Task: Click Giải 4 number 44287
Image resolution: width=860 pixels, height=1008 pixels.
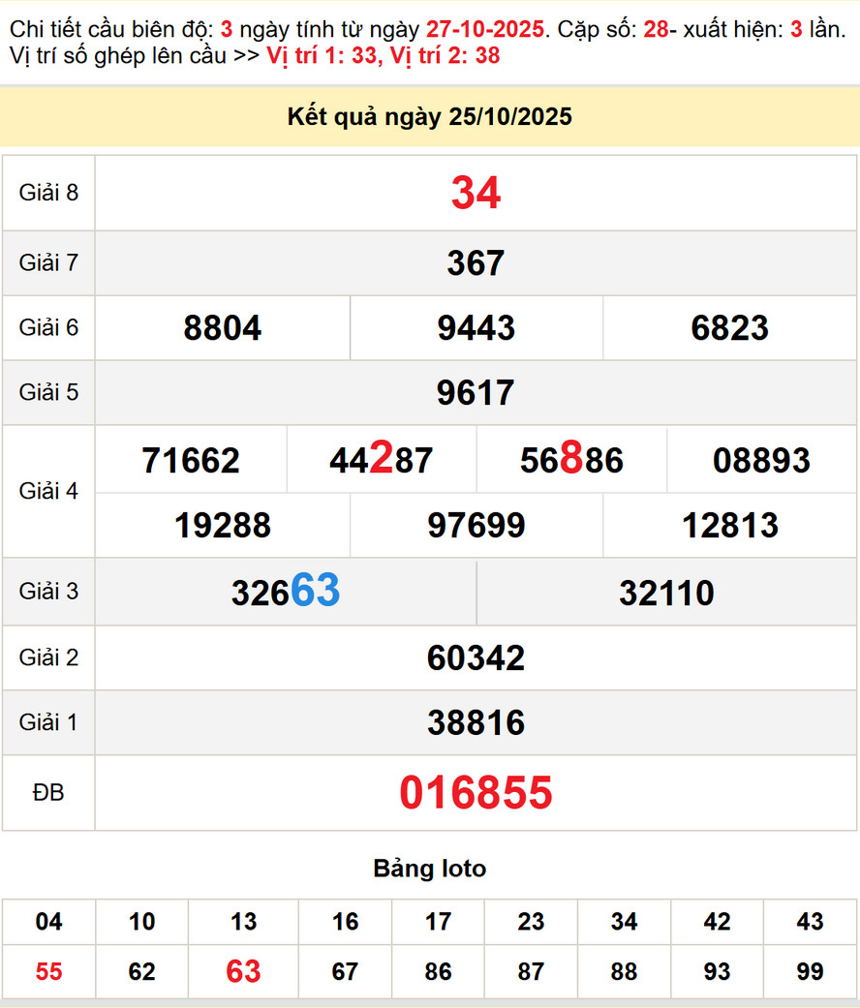Action: 381,460
